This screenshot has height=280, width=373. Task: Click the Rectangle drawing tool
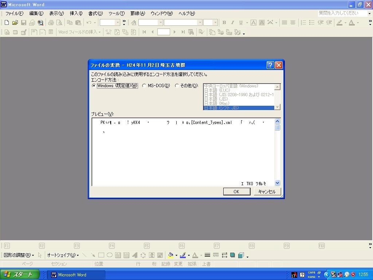(x=101, y=255)
